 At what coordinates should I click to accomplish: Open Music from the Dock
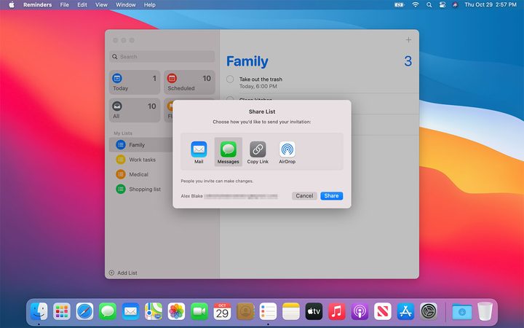(337, 312)
